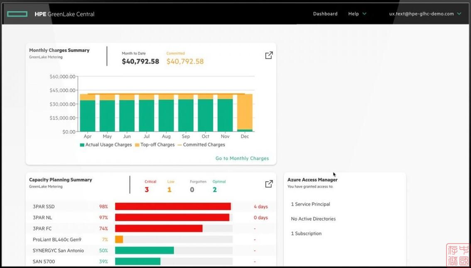Click the Actual Usage Charges legend swatch
The width and height of the screenshot is (471, 268).
[x=82, y=145]
